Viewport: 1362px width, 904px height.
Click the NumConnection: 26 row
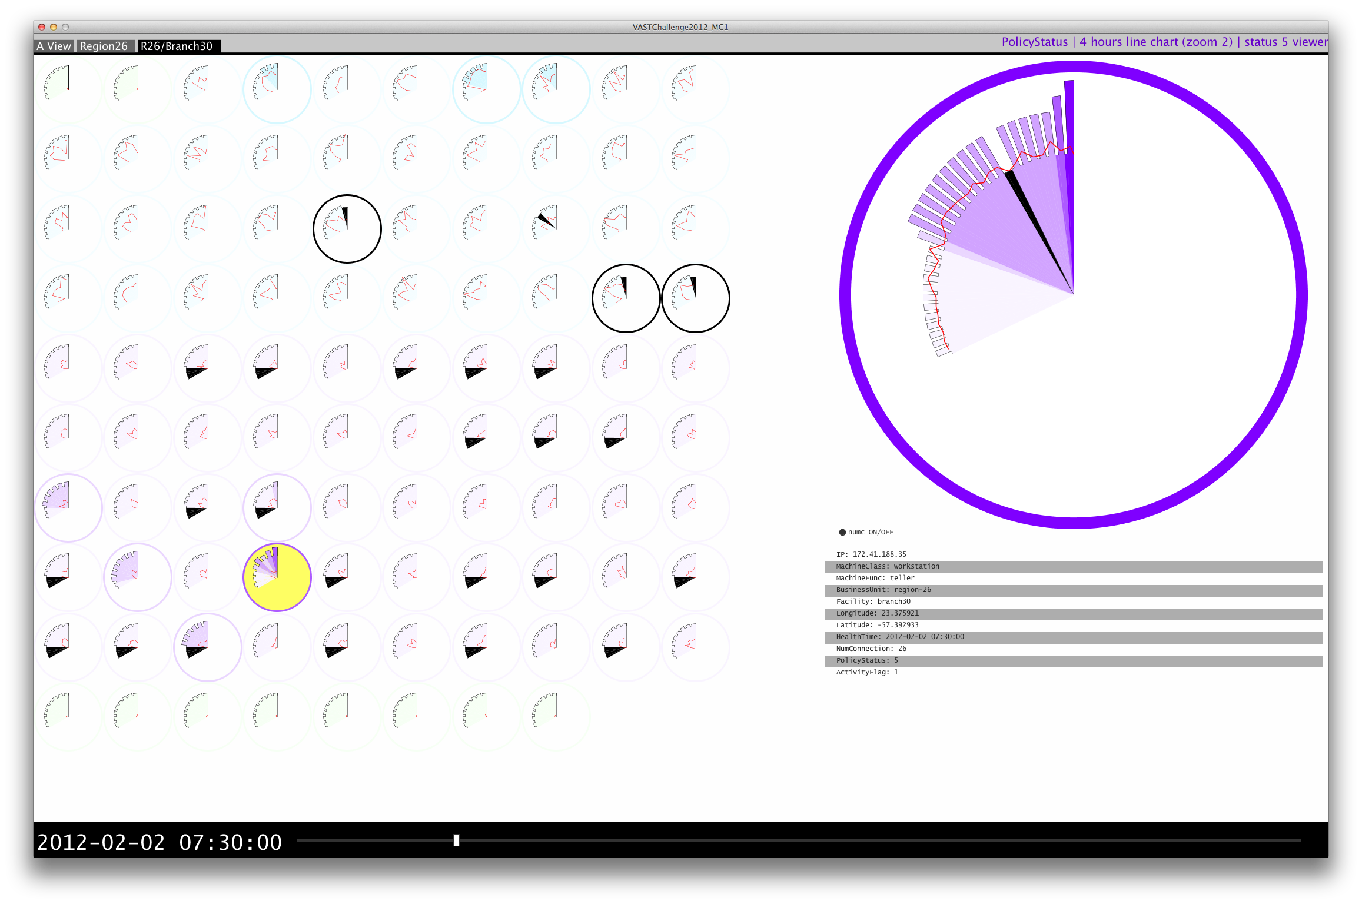coord(1073,649)
